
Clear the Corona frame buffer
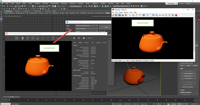(33, 38)
